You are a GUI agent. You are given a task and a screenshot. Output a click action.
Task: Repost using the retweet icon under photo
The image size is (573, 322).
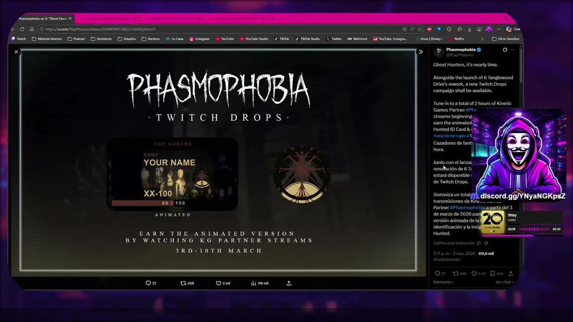[x=183, y=283]
